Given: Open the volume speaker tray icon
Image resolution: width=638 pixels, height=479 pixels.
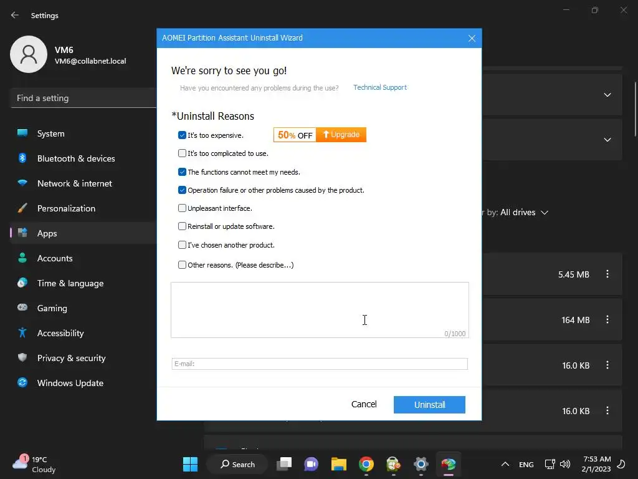Looking at the screenshot, I should pos(564,464).
